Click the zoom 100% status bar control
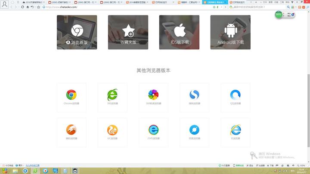This screenshot has height=174, width=310. pos(301,165)
